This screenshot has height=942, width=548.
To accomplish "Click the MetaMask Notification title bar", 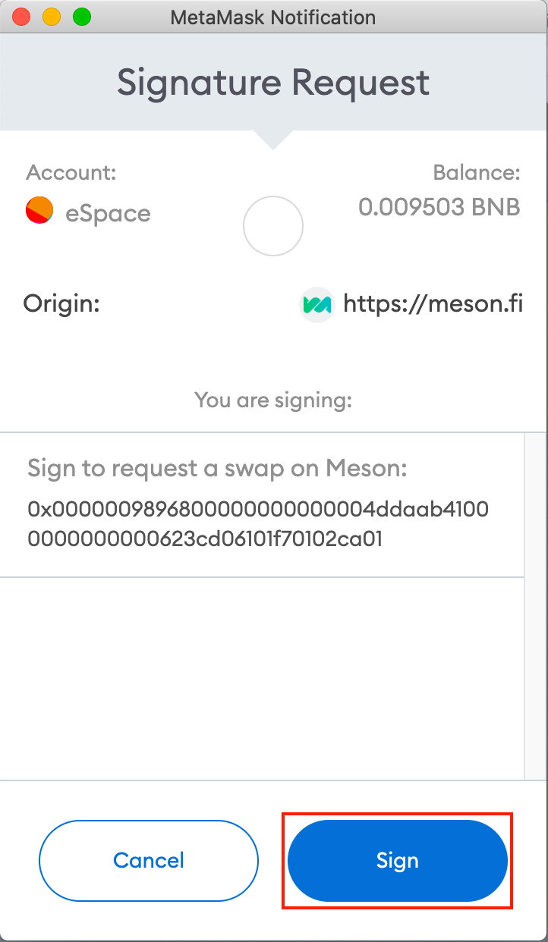I will 273,17.
